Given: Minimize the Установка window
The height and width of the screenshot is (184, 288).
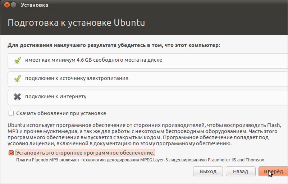Looking at the screenshot, I should click(x=13, y=5).
